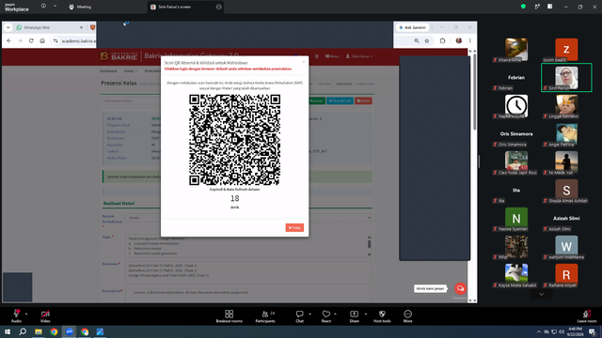Click the browser home icon
The image size is (602, 338).
coord(42,40)
